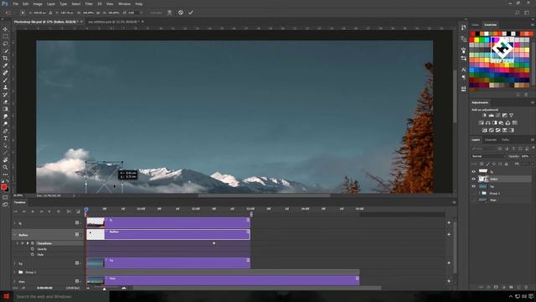Toggle stopwatch for Transform property
Screen dimensions: 536x302
click(x=33, y=243)
